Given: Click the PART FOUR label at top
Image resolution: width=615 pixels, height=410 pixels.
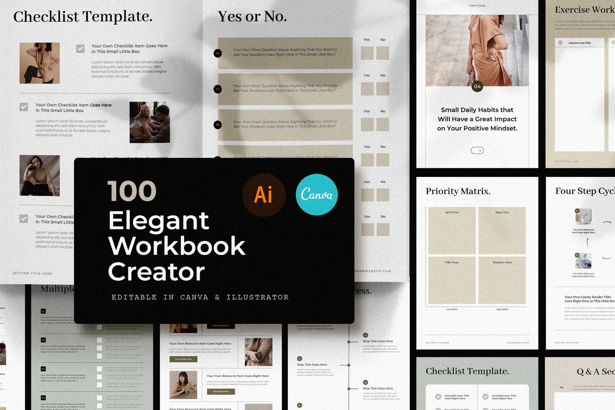Looking at the screenshot, I should (477, 6).
